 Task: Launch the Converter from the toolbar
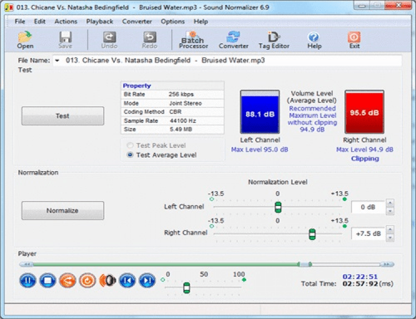(x=234, y=39)
